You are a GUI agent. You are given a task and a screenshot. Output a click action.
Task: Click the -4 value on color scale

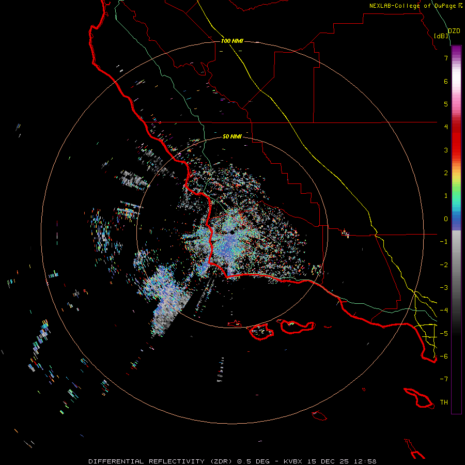(x=444, y=310)
